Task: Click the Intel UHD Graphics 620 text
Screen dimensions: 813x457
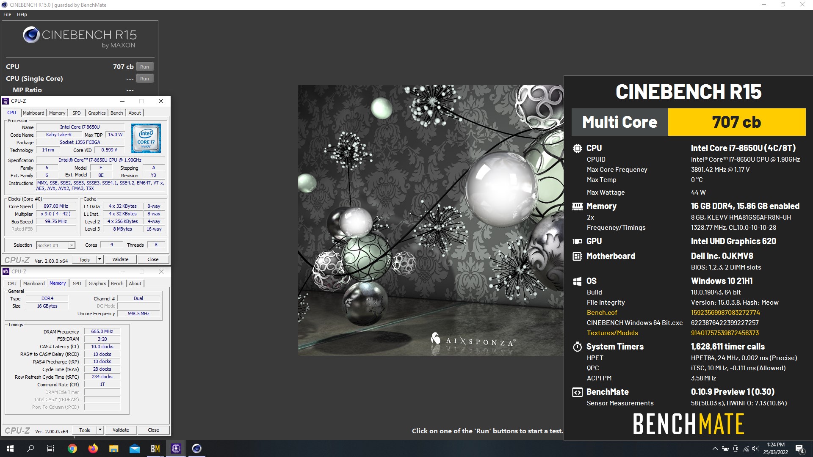Action: [733, 242]
